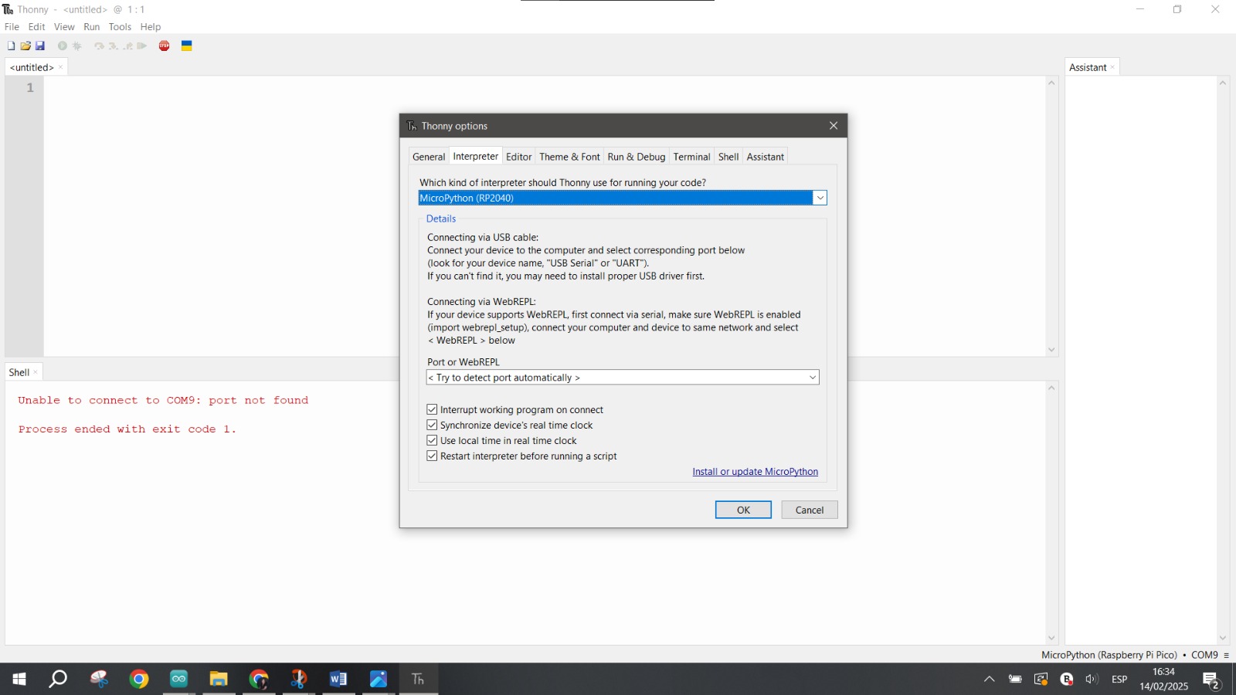Click the Snipping Tool taskbar icon
Screen dimensions: 1236x695
tap(99, 679)
